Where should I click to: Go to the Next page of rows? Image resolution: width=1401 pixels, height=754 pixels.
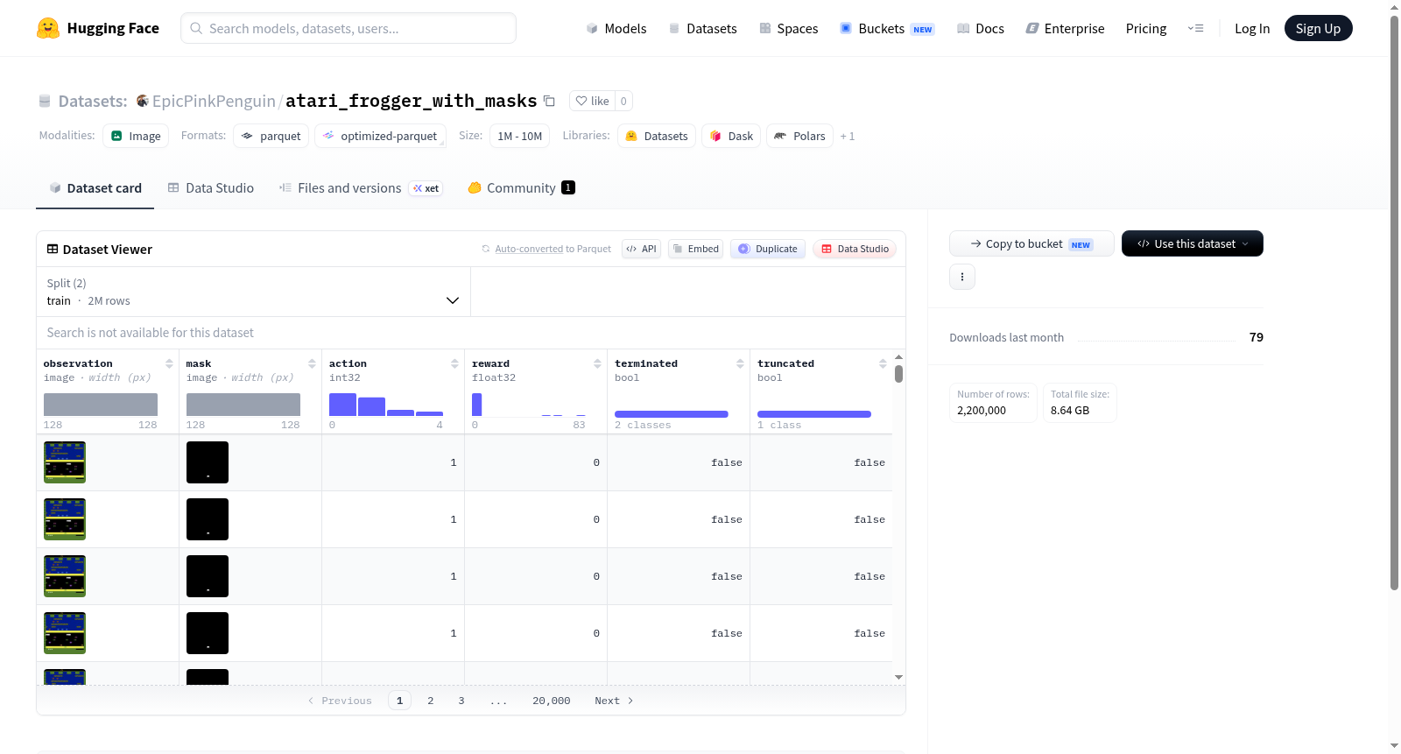[614, 701]
